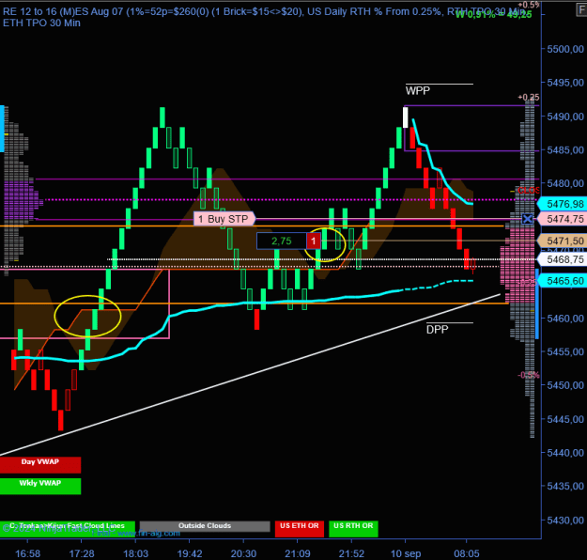Click the 5460,00 price axis label
The width and height of the screenshot is (587, 560).
point(565,319)
